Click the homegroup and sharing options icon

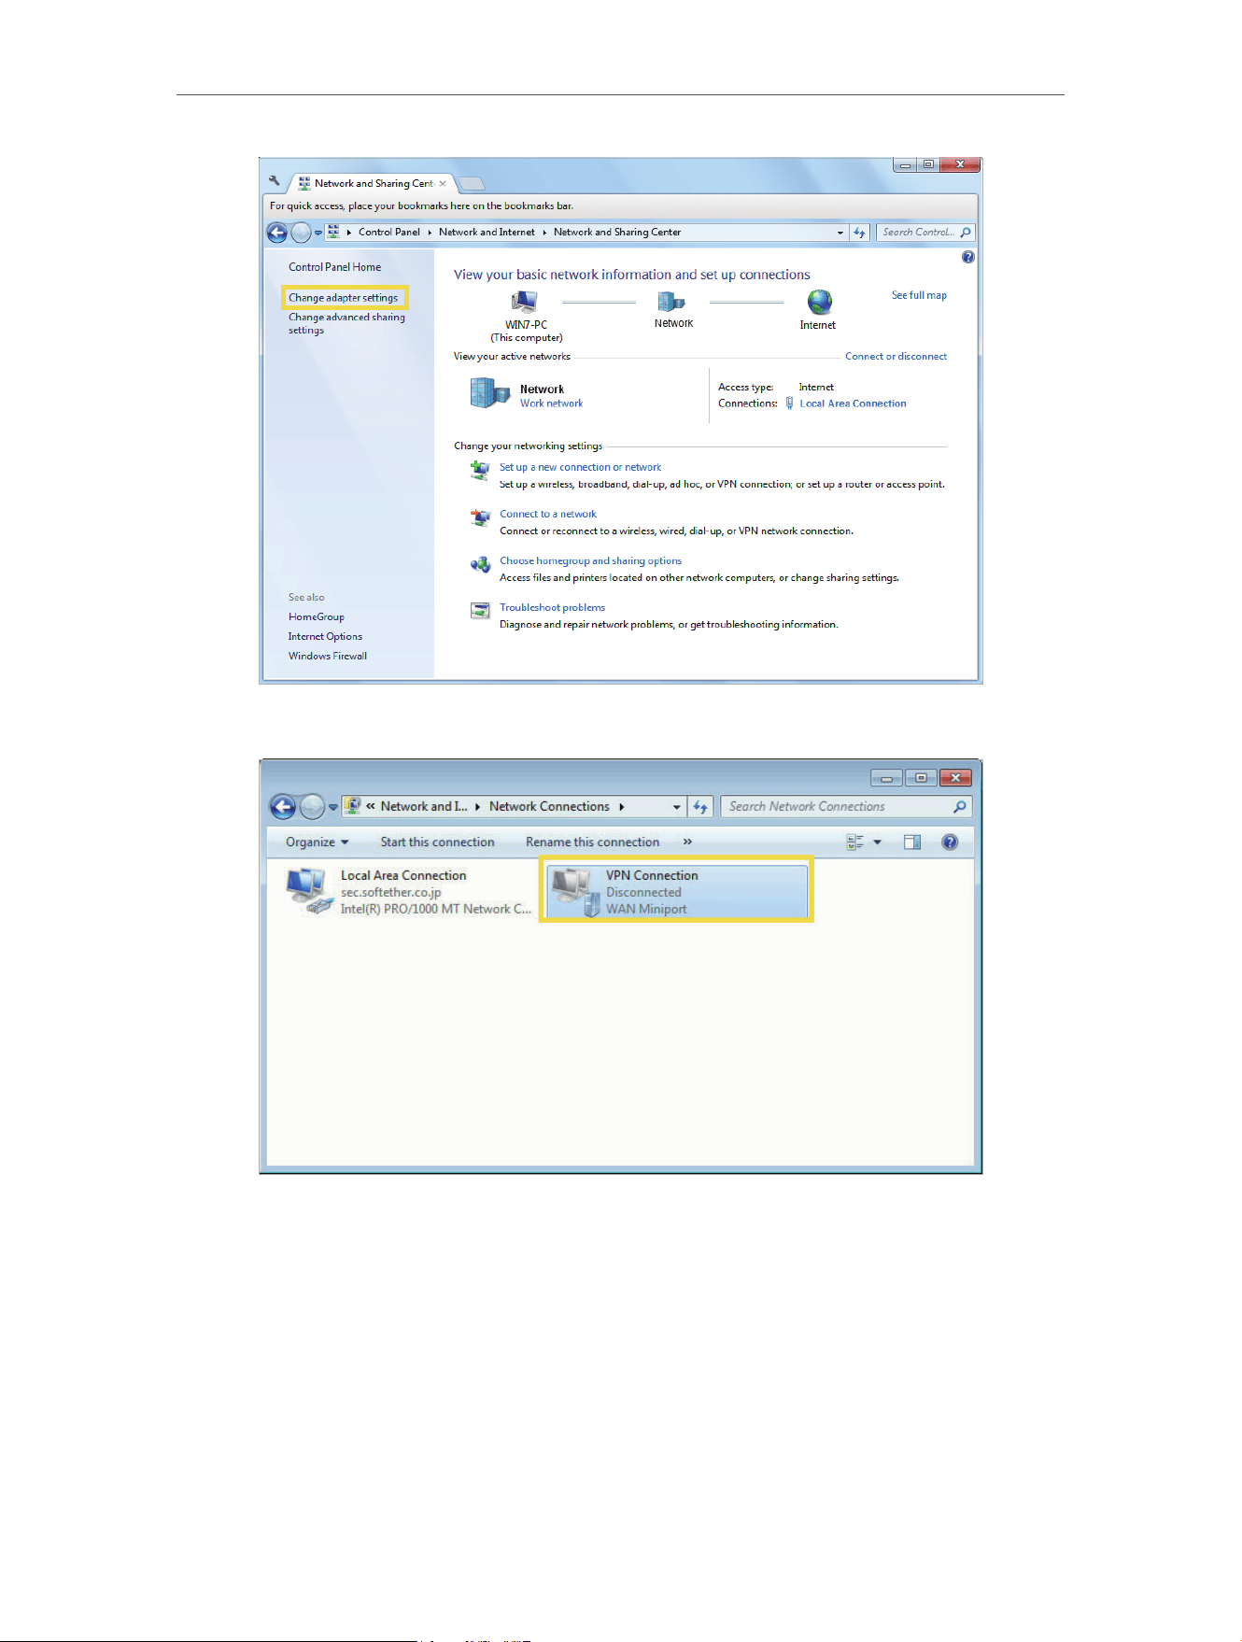pos(480,564)
